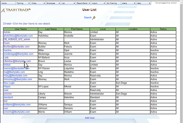Open twilliams@libertylabs.com user details

17,105
